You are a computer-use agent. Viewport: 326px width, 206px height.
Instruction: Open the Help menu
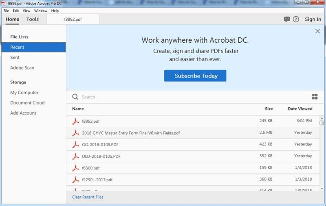pos(55,11)
